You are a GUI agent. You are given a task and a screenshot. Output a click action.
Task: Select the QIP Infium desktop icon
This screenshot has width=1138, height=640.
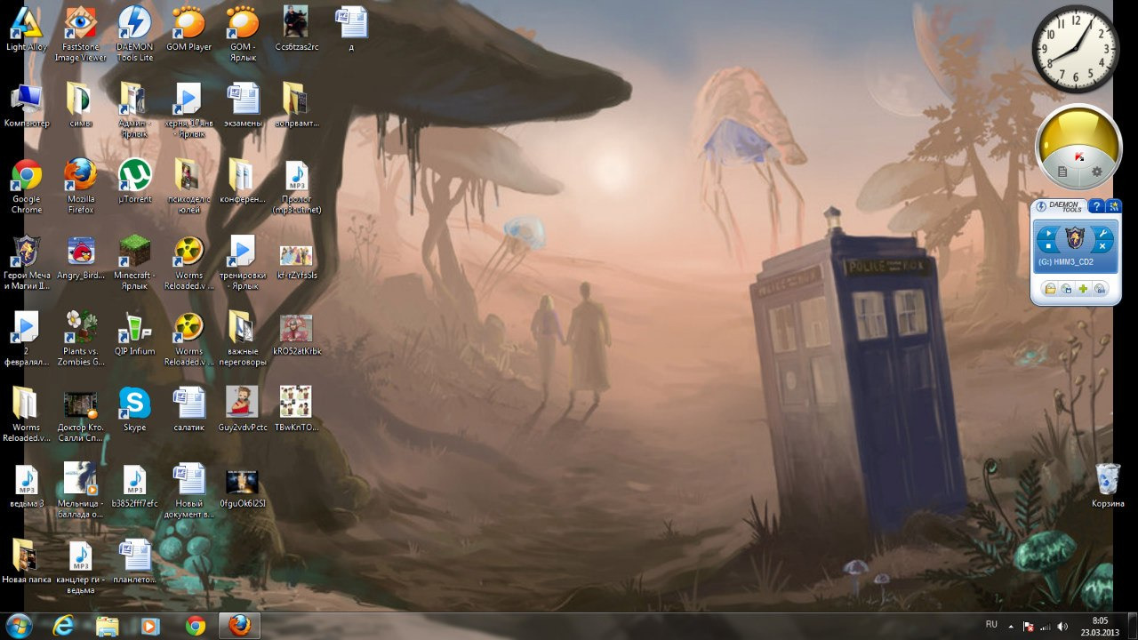coord(135,333)
